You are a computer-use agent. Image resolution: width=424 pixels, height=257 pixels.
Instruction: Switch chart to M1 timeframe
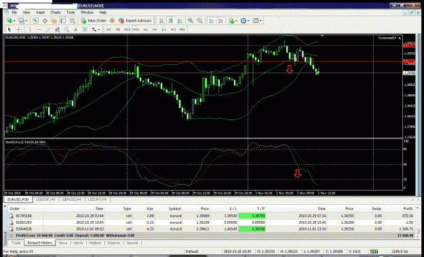(x=109, y=29)
